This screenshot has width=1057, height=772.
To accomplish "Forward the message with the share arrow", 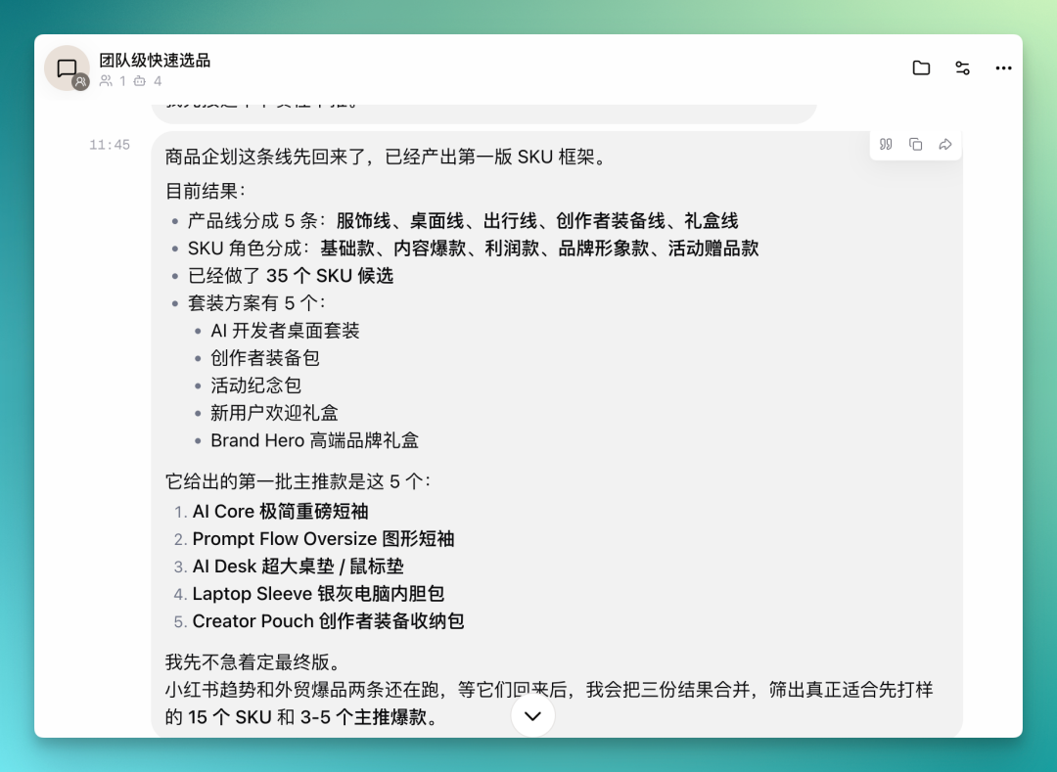I will click(x=945, y=144).
